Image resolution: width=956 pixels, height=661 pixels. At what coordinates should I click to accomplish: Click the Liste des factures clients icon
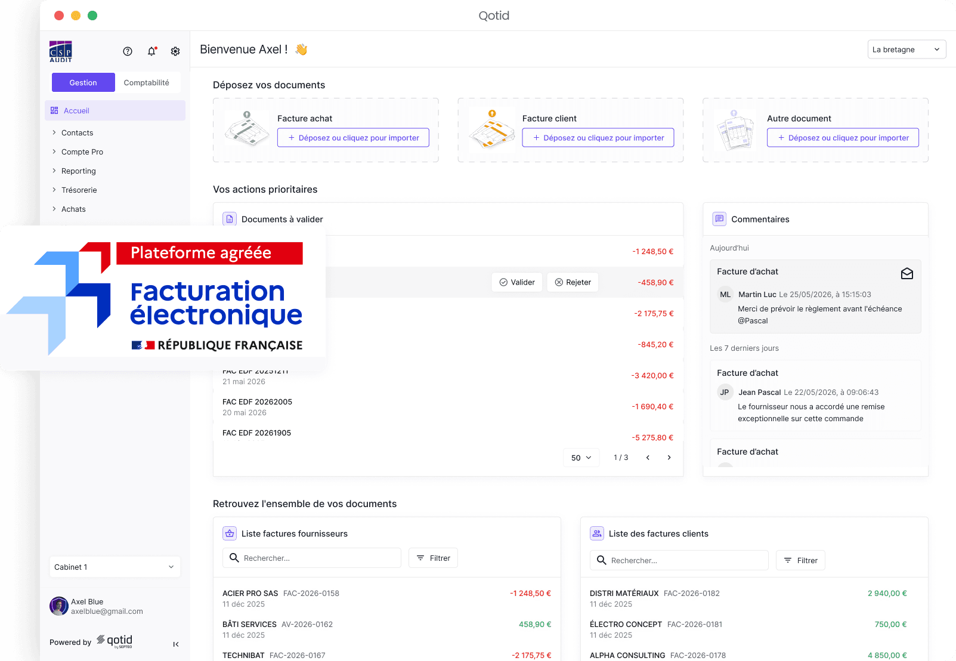(x=597, y=533)
